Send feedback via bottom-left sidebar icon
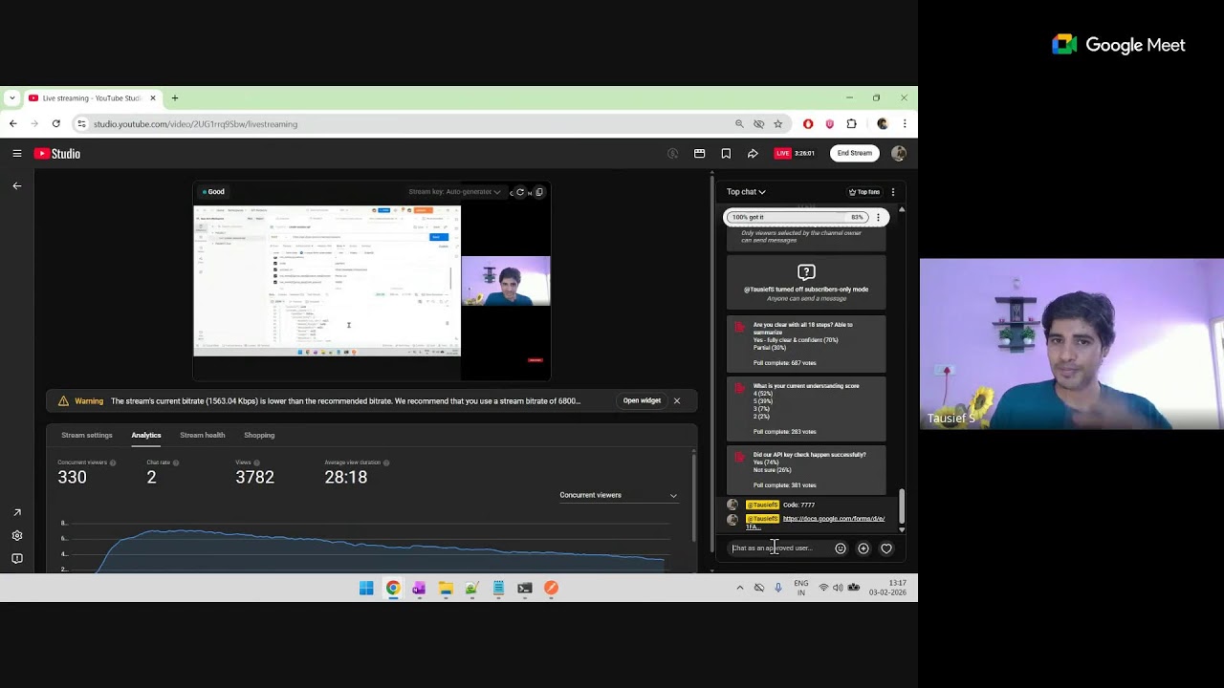The width and height of the screenshot is (1224, 688). [17, 559]
